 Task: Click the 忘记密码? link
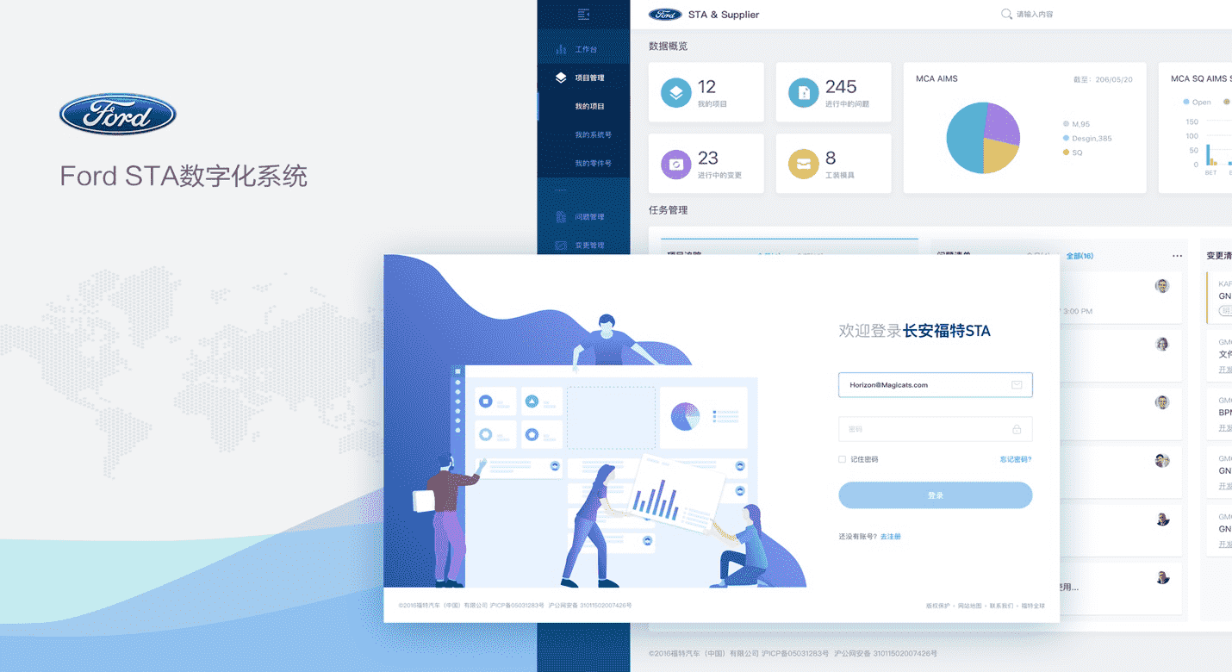tap(1016, 459)
